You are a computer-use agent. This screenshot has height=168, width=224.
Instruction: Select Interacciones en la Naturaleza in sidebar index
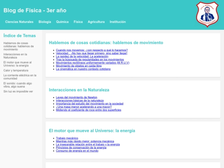point(15,56)
